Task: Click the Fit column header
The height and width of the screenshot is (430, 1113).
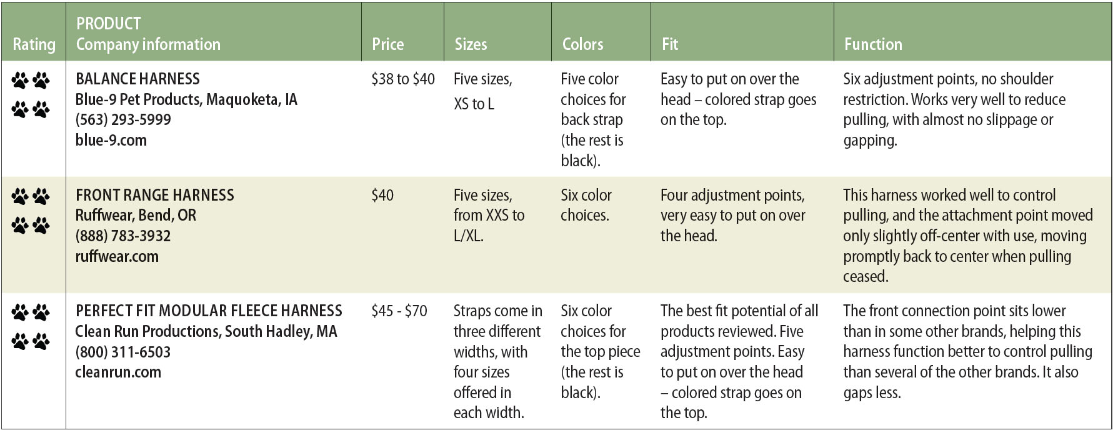Action: pyautogui.click(x=670, y=44)
